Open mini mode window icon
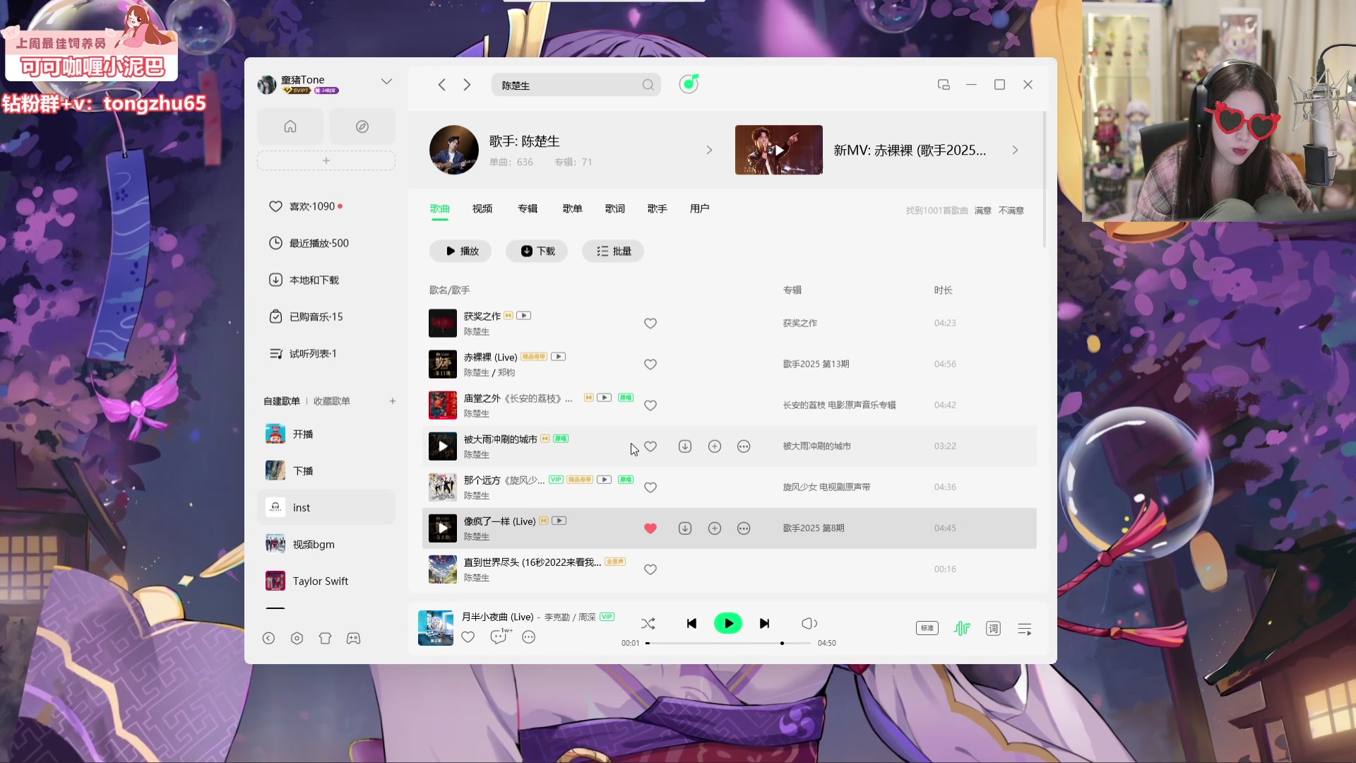This screenshot has height=763, width=1356. tap(944, 85)
